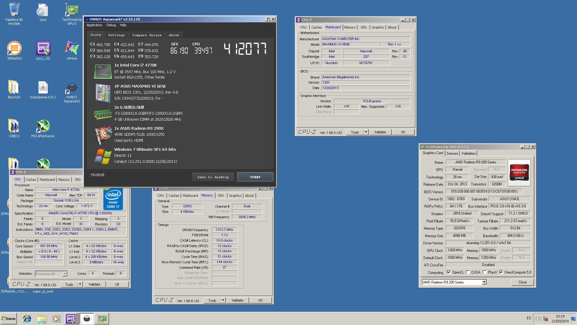The image size is (577, 325).
Task: Open Validation tab in GPU-Z
Action: (469, 153)
